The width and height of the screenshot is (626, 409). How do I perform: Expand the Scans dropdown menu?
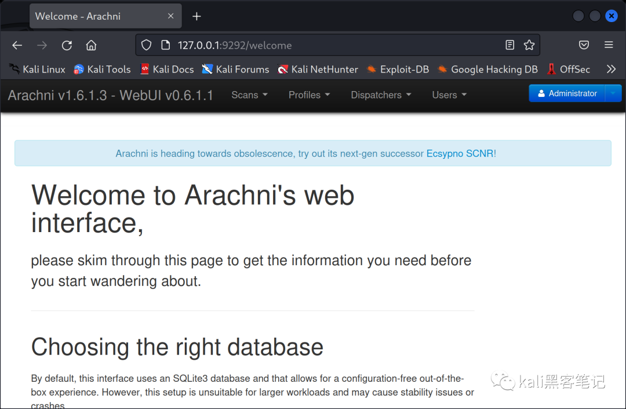(x=249, y=95)
